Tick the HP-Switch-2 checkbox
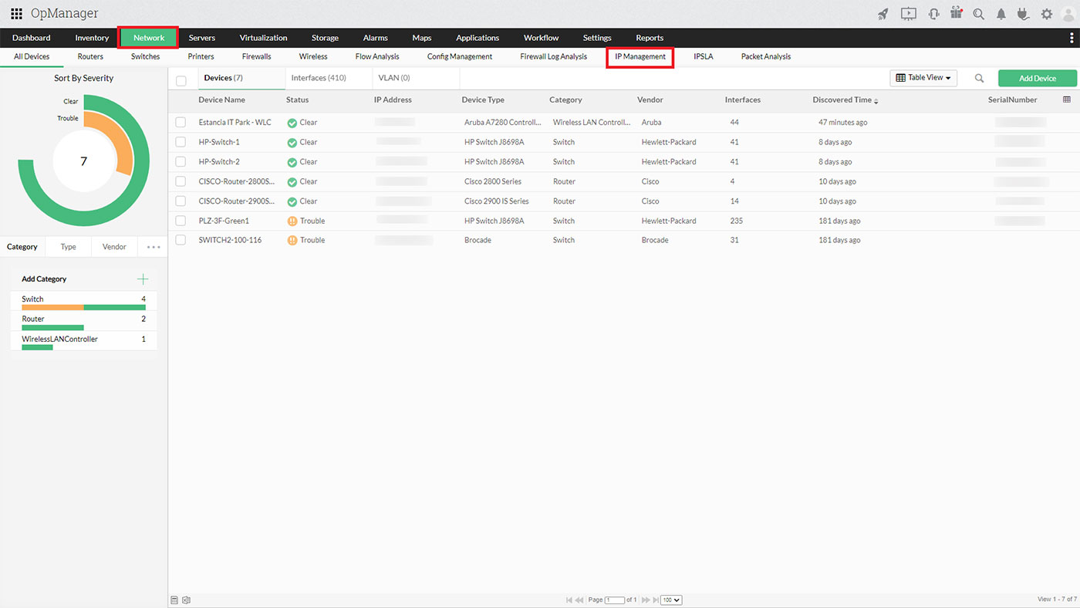1080x608 pixels. tap(181, 162)
